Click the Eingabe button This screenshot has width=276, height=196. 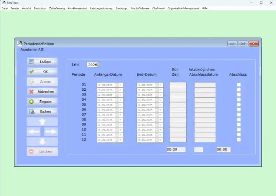coord(42,101)
